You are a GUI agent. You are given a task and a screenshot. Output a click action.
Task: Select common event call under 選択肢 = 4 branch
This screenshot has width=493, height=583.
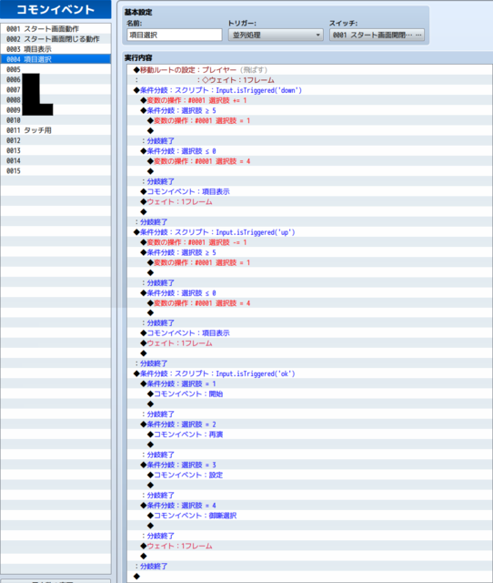[309, 516]
